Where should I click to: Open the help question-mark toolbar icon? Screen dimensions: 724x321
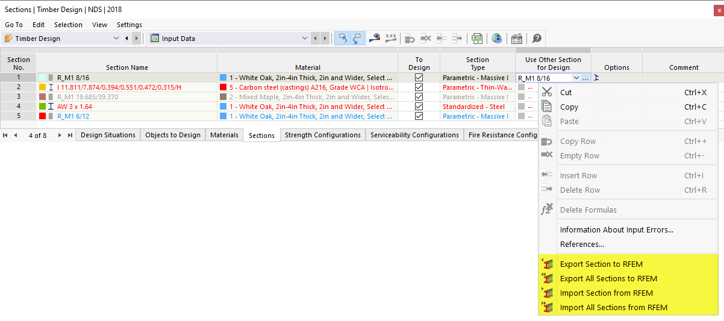click(x=537, y=39)
